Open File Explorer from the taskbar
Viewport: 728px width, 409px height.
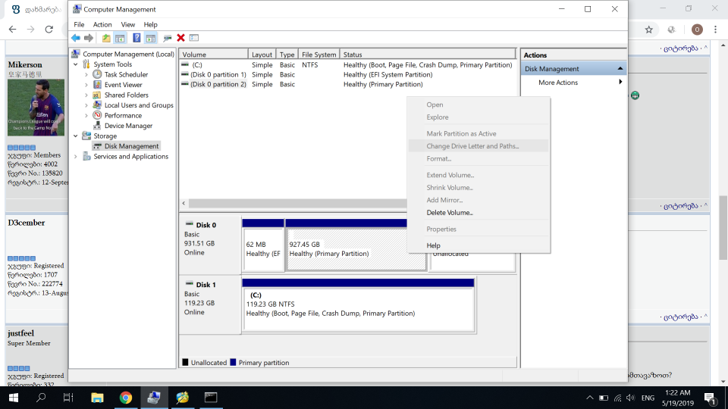tap(97, 398)
